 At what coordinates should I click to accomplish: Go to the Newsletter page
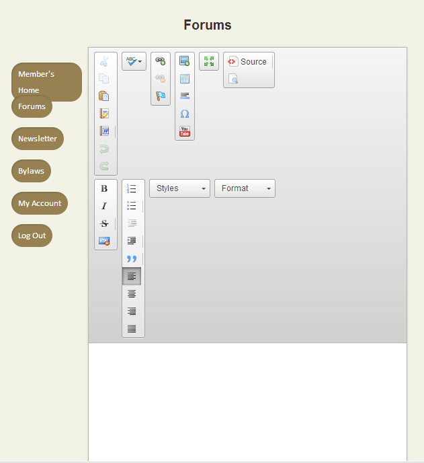click(x=38, y=139)
